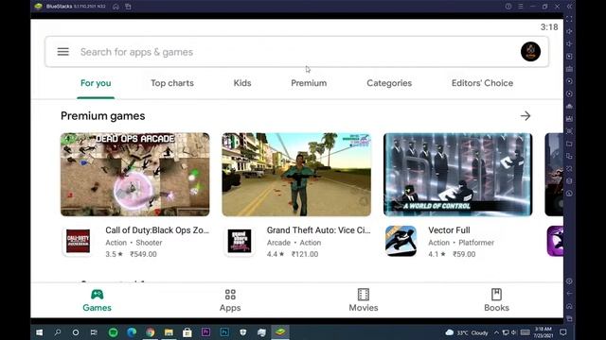The image size is (606, 340).
Task: Open Spotify from the taskbar
Action: click(x=113, y=332)
